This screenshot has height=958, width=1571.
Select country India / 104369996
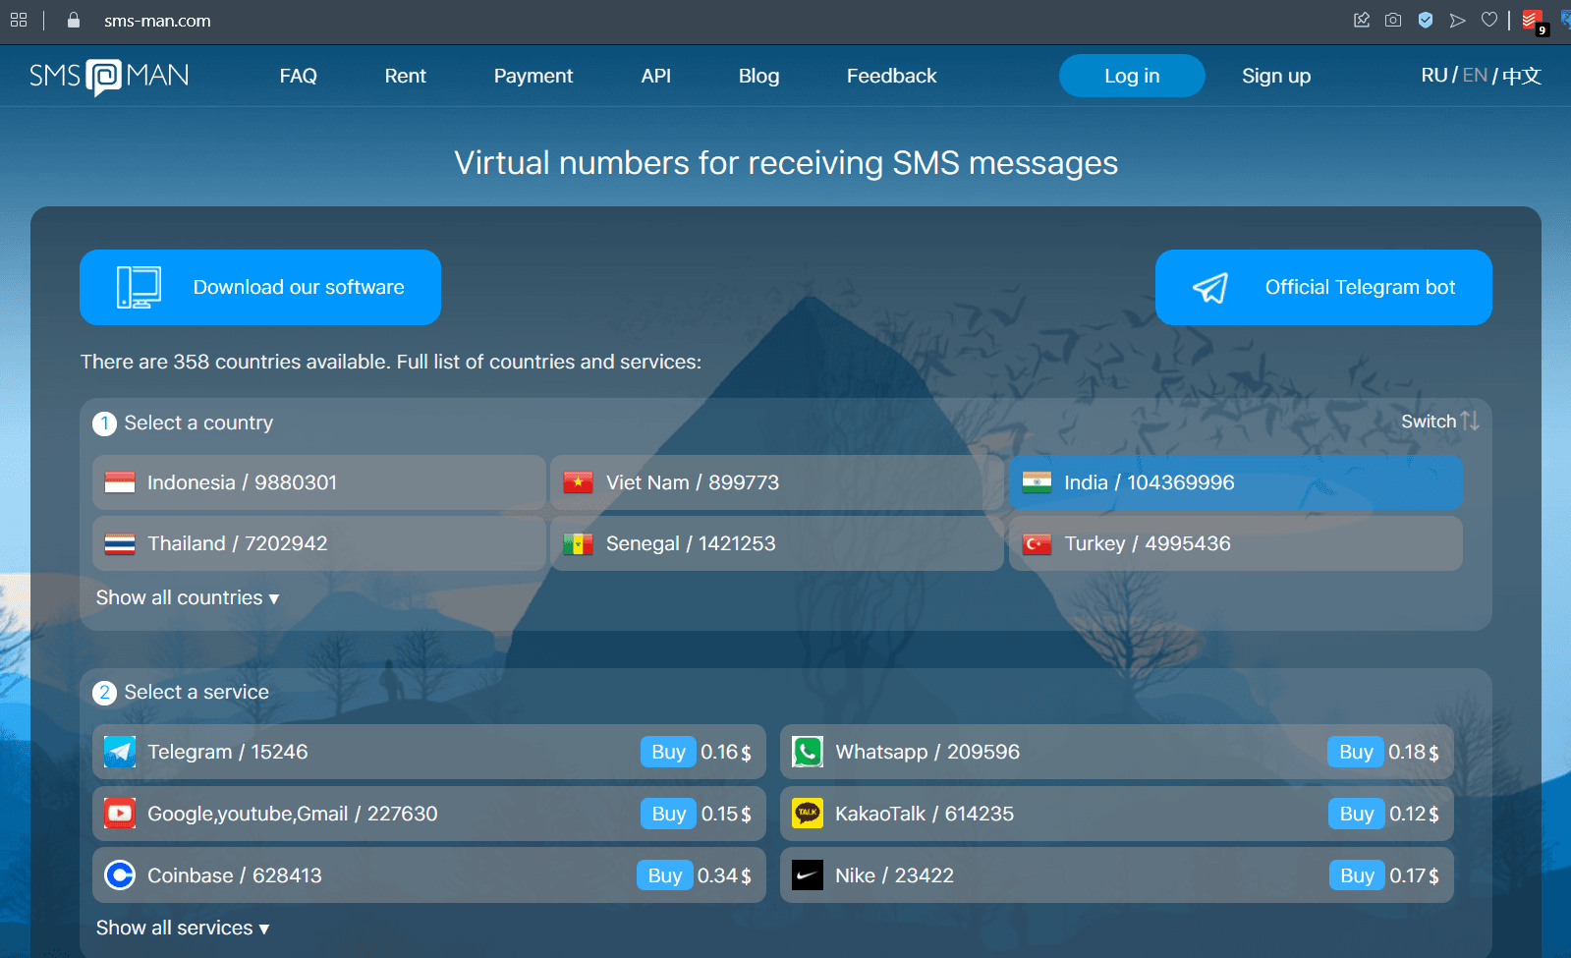click(x=1236, y=482)
